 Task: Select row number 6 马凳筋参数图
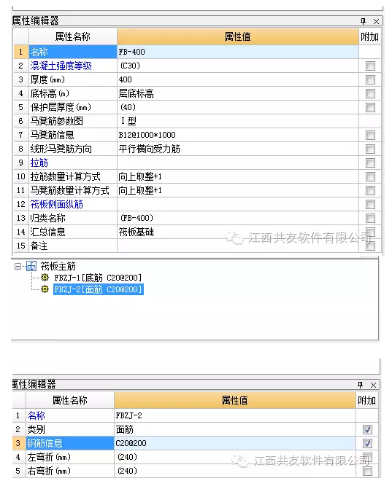[x=20, y=121]
